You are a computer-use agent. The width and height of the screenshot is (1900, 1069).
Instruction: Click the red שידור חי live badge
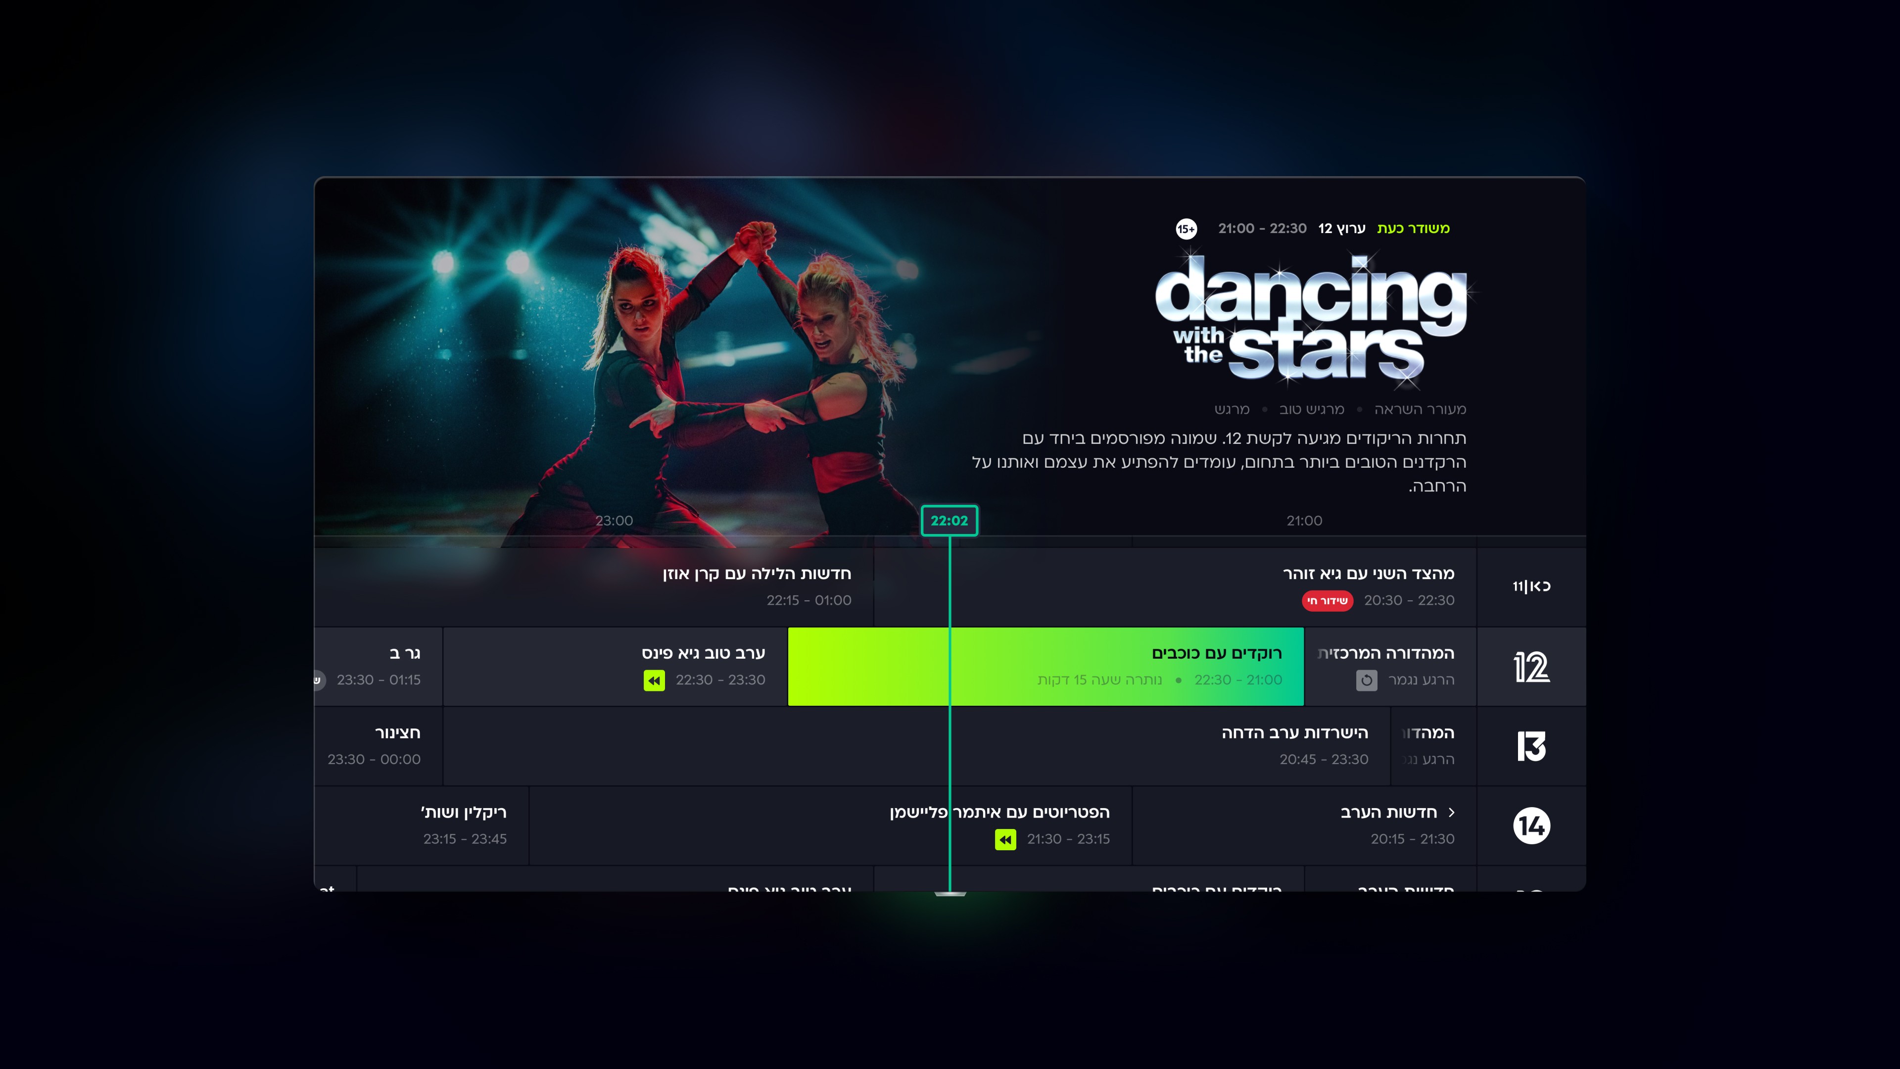click(x=1327, y=600)
